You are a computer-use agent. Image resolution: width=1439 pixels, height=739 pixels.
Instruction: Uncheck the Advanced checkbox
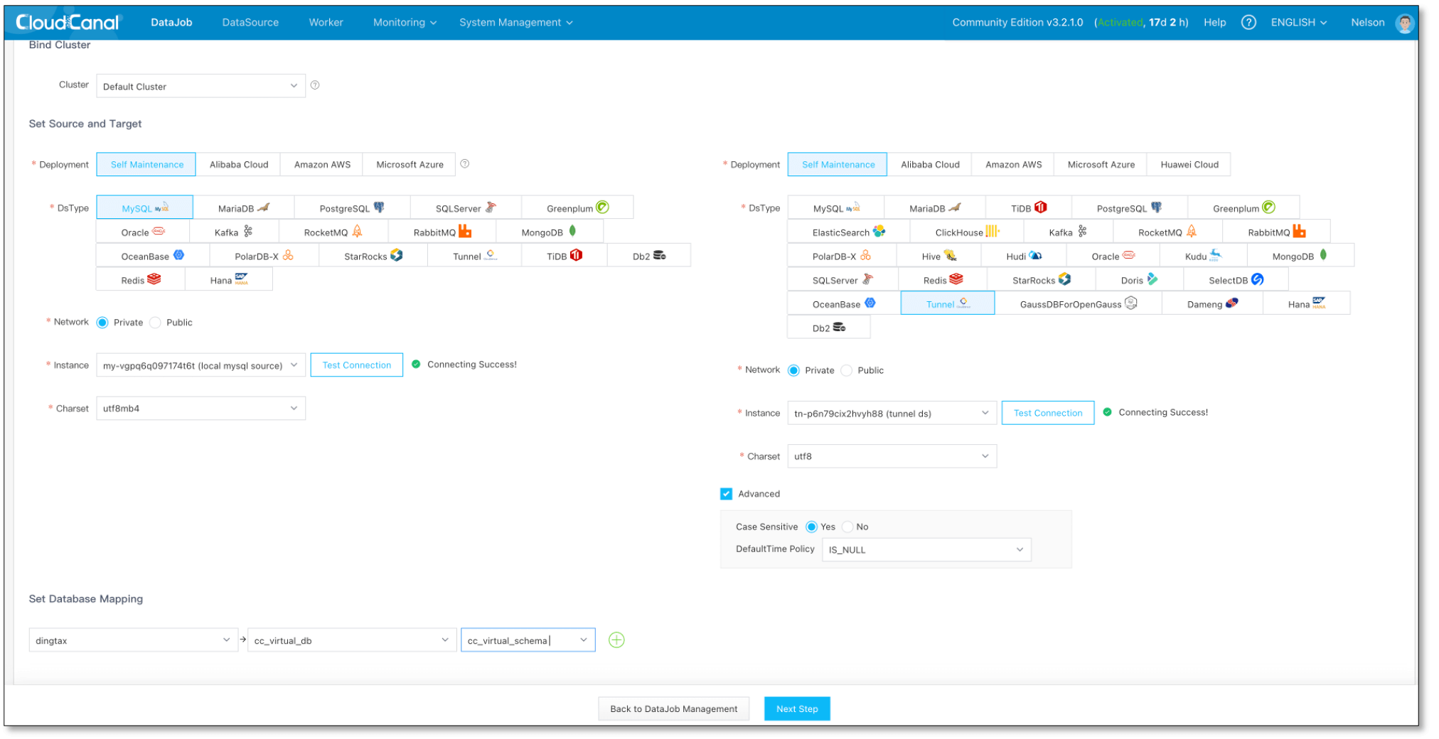tap(726, 494)
